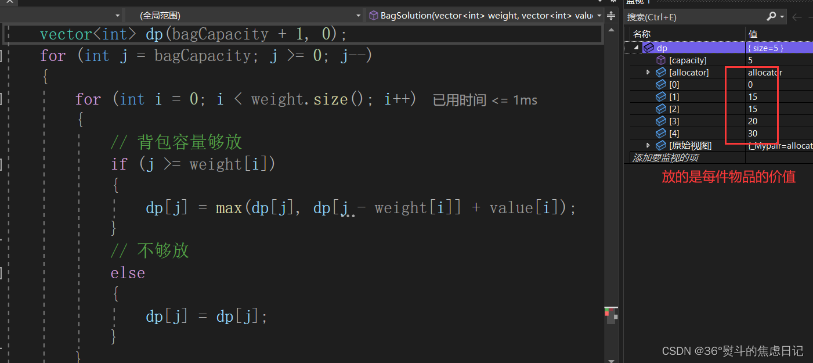Select the [原始视图] row name

691,146
